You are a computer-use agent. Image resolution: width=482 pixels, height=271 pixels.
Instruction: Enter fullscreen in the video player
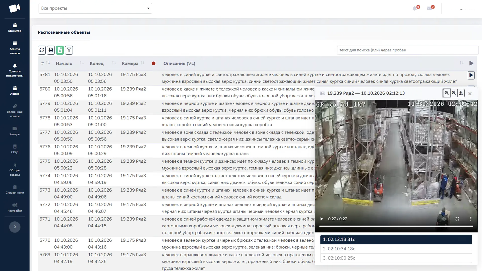457,219
